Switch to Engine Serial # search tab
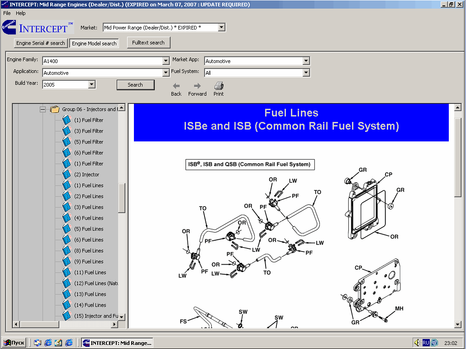This screenshot has height=349, width=466. click(41, 44)
